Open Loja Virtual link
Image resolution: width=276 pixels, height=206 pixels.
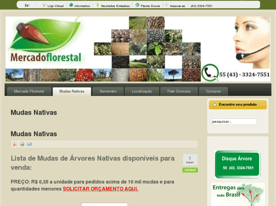point(55,6)
